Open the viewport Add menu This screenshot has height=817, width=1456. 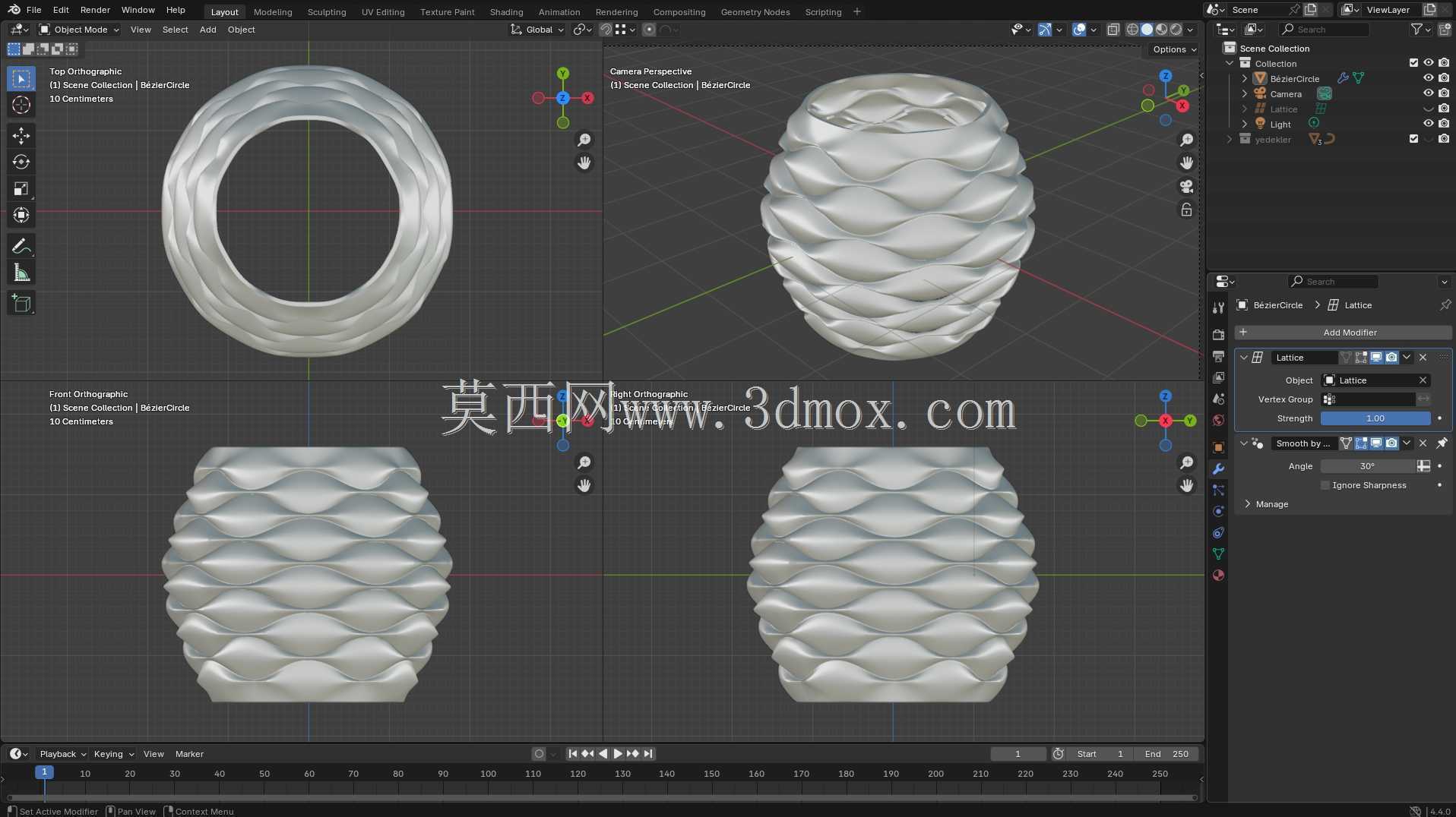click(207, 30)
